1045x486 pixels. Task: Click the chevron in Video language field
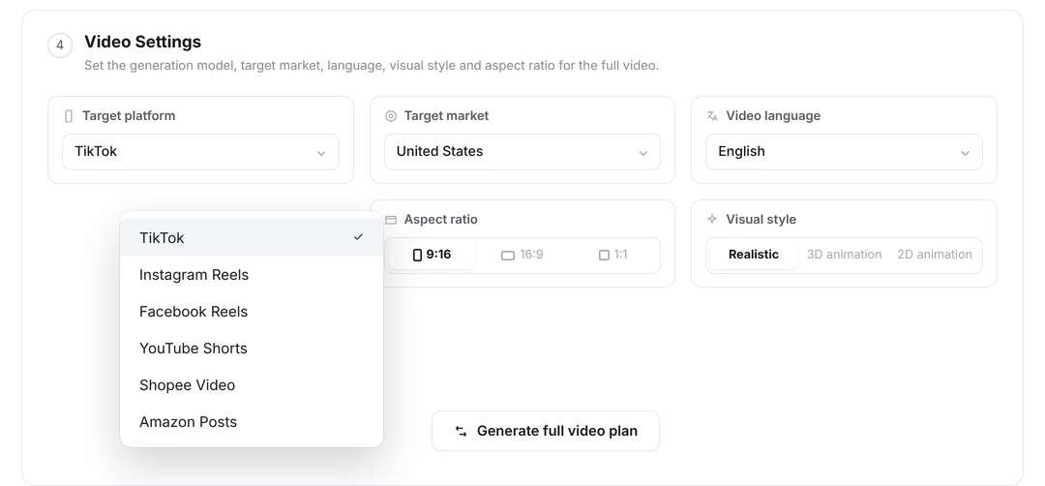click(x=965, y=153)
